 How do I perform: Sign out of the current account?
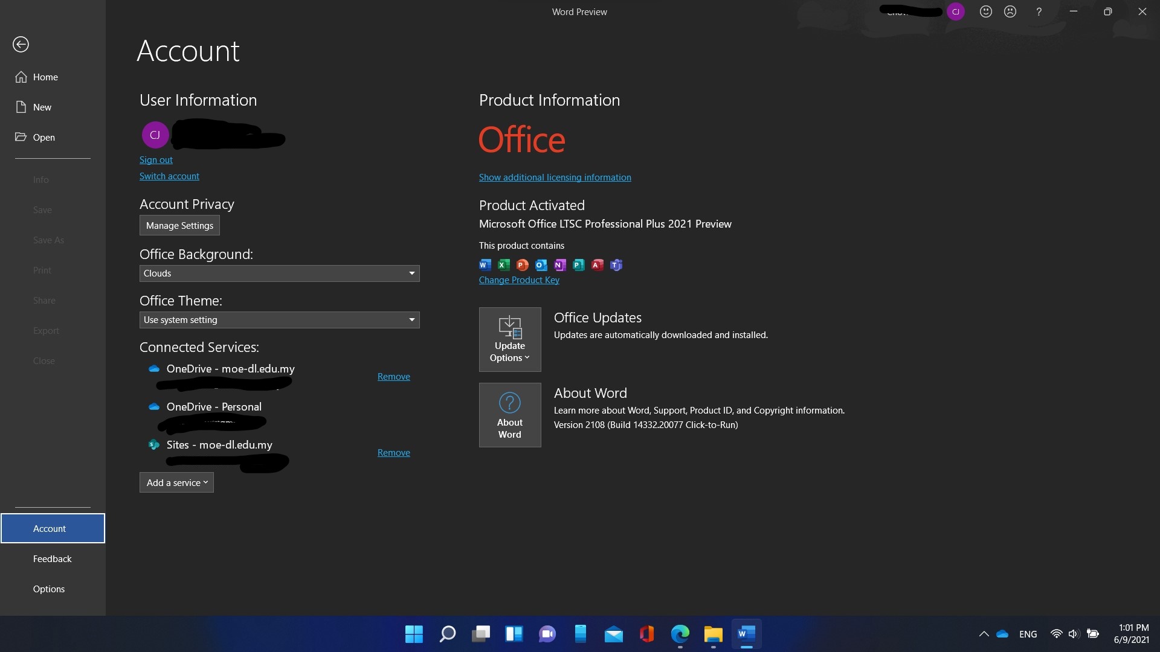click(155, 159)
